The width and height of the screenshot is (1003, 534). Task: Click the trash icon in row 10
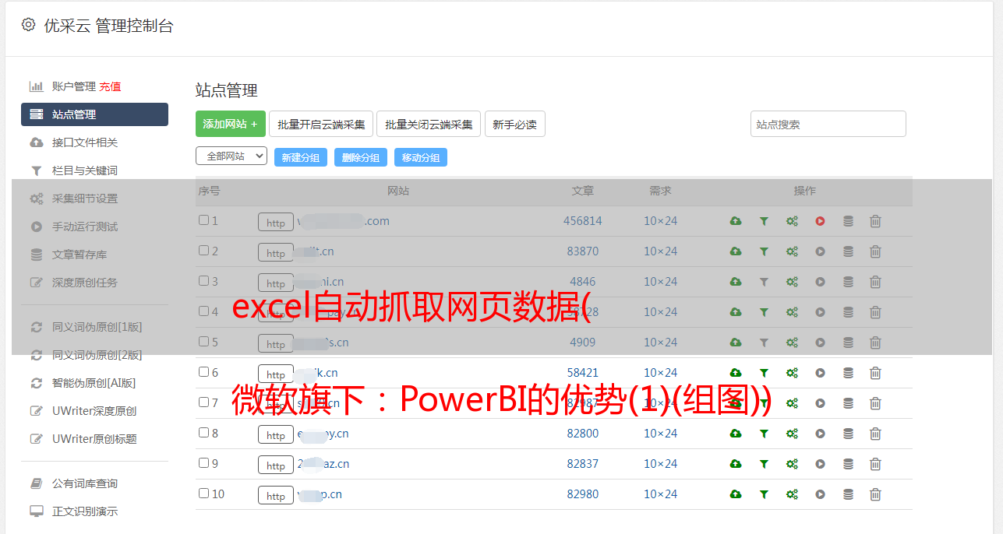pos(875,494)
